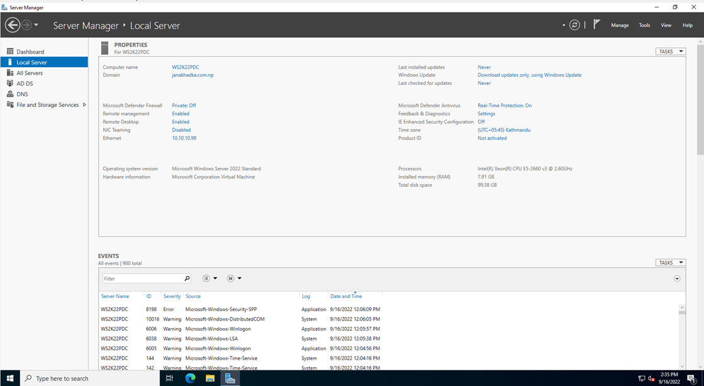Collapse the Events panel with the chevron
The image size is (704, 386).
pyautogui.click(x=677, y=278)
